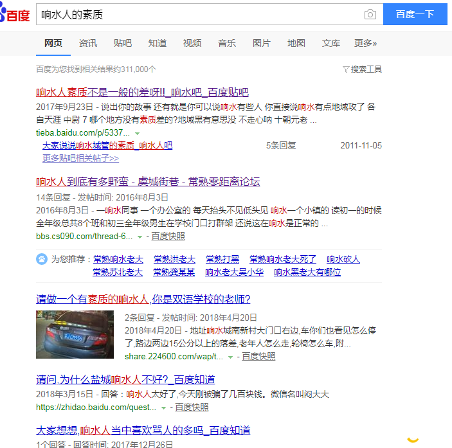Click the https://zhidao.baidu.com/quest... URL
Viewport: 452px width, 448px height.
tap(96, 408)
